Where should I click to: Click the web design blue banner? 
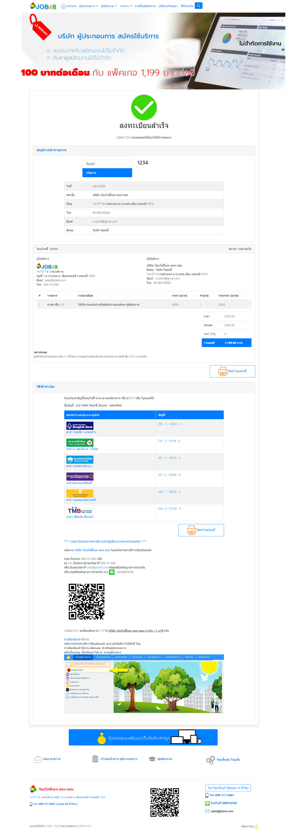[x=143, y=738]
